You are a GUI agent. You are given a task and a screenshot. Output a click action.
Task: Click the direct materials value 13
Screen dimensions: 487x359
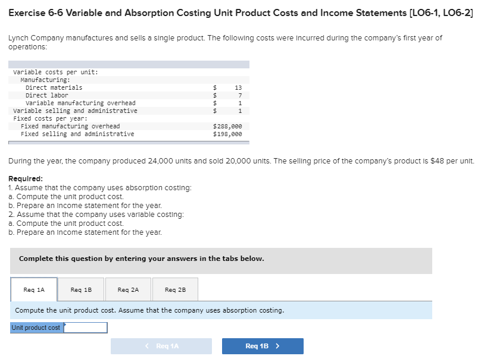tap(238, 88)
